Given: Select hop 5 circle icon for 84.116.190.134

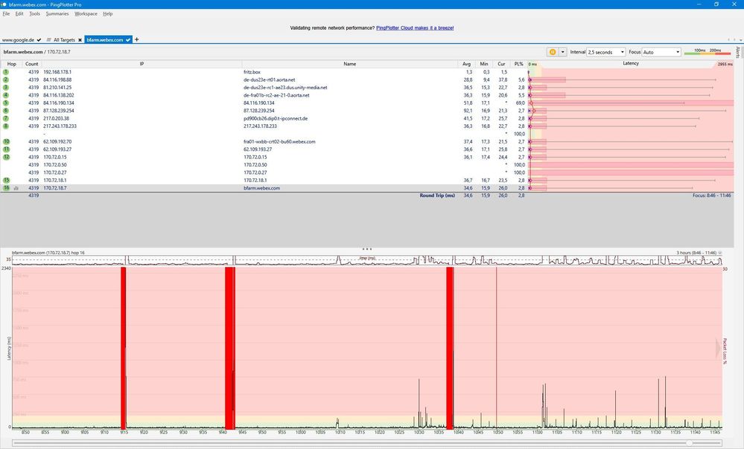Looking at the screenshot, I should (6, 103).
